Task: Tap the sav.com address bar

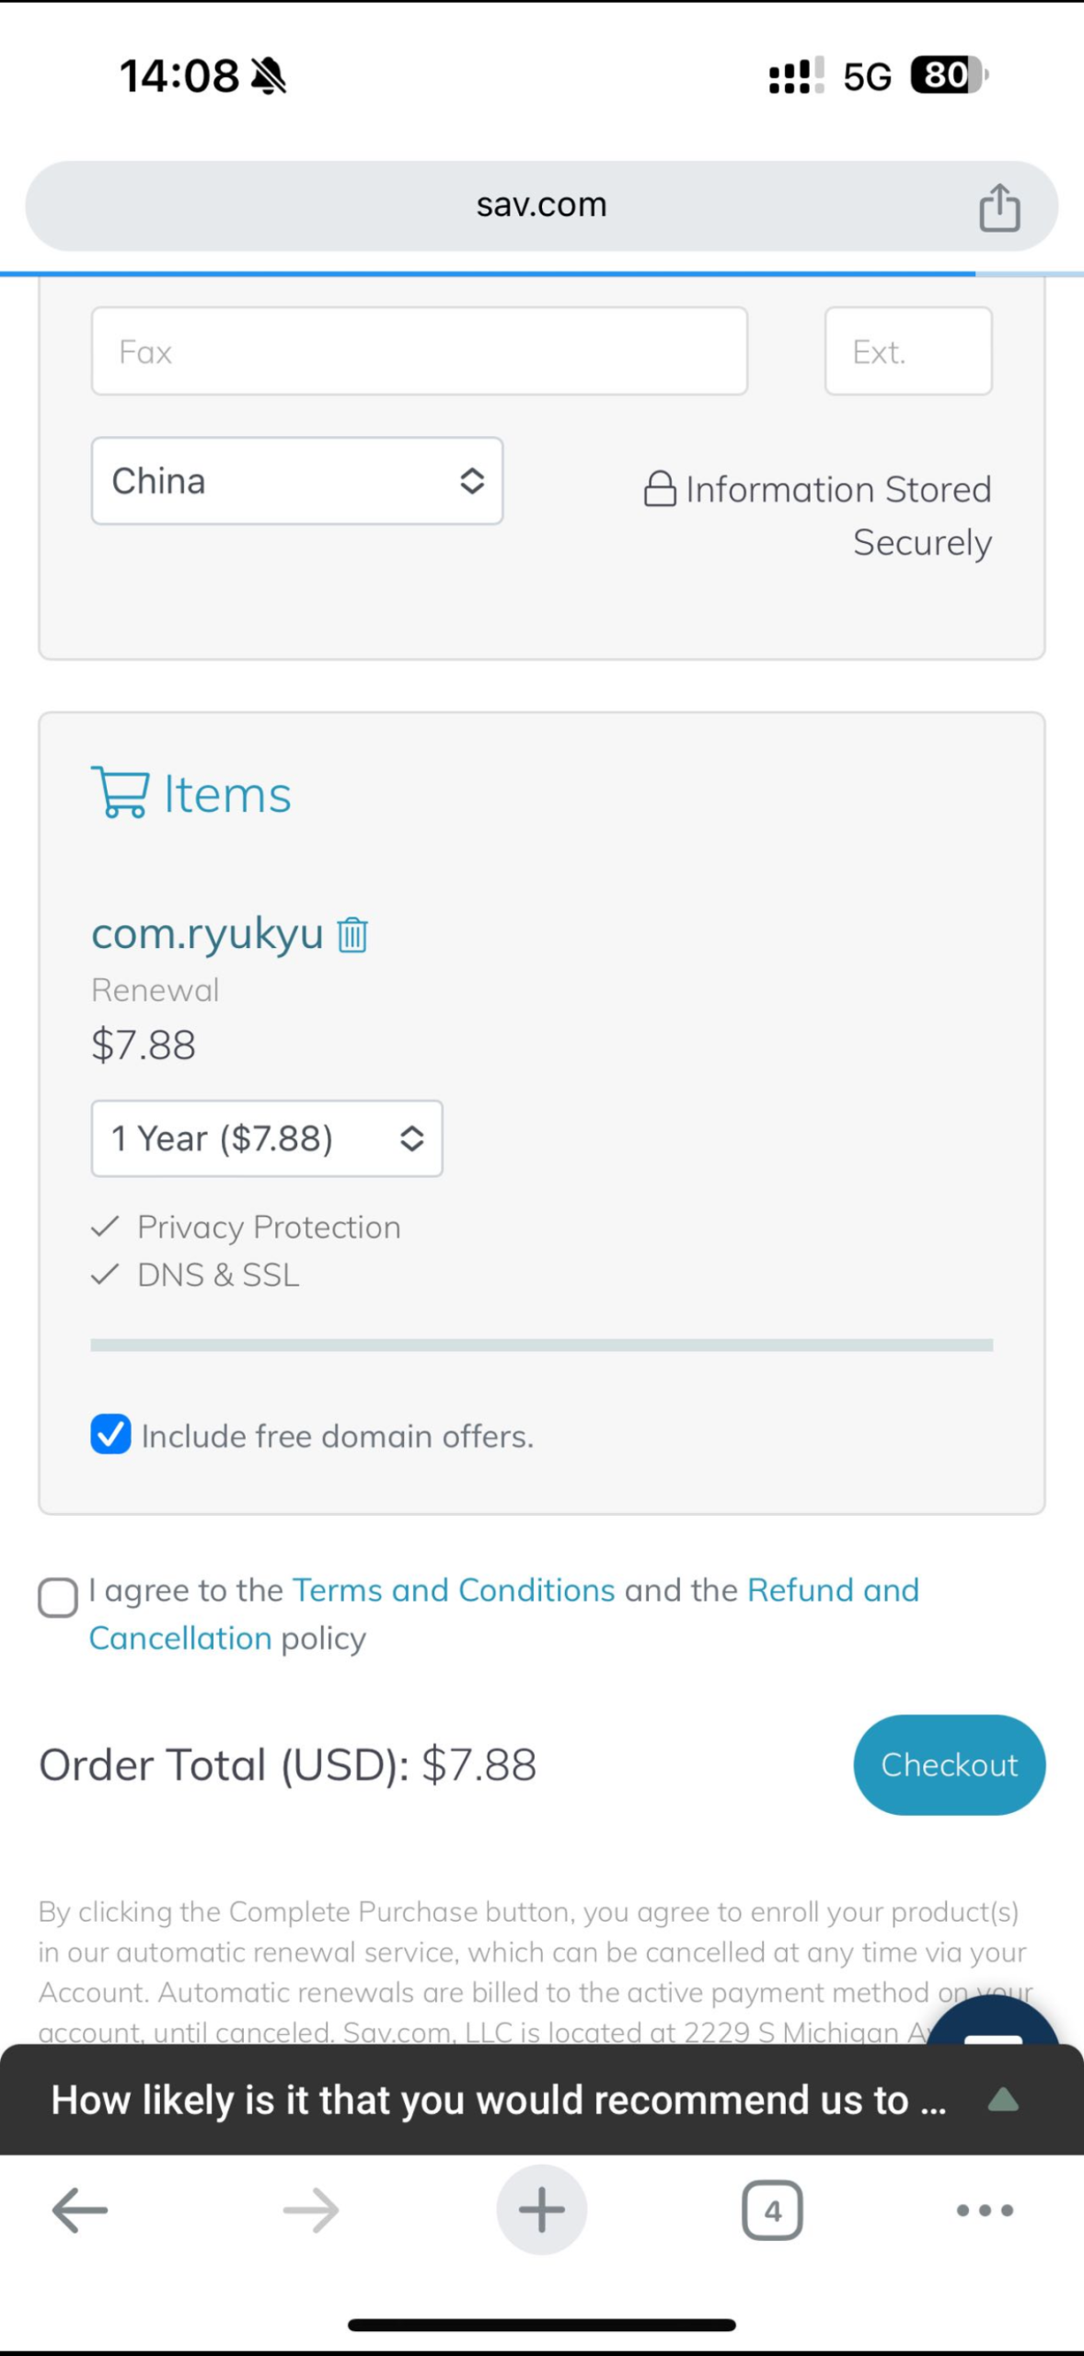Action: pos(541,205)
